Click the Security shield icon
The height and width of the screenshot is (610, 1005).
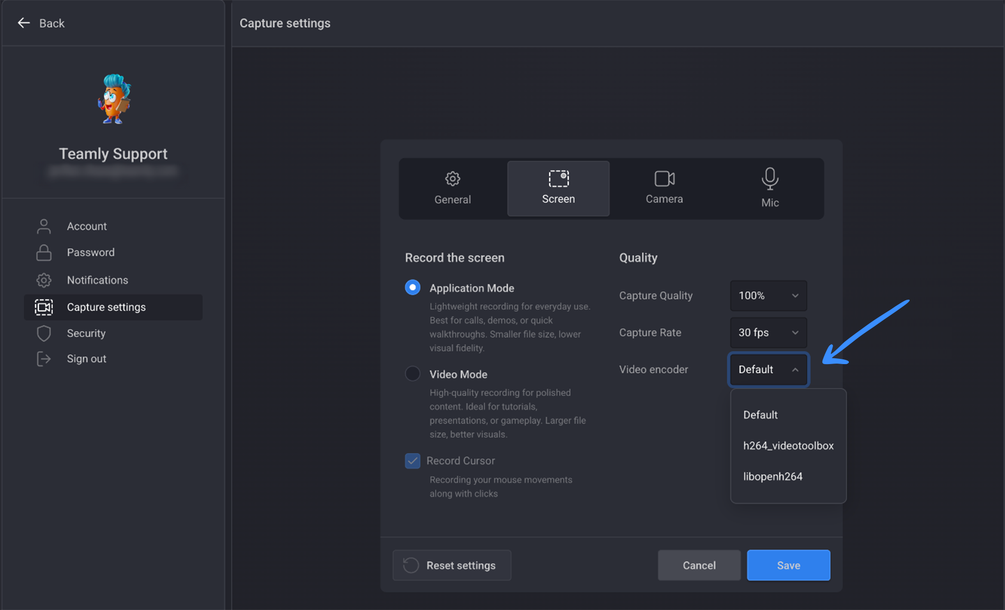[x=44, y=333]
